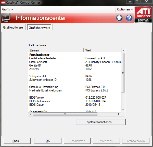The width and height of the screenshot is (153, 147).
Task: Select the Subsystem-ID row
Action: click(x=75, y=76)
